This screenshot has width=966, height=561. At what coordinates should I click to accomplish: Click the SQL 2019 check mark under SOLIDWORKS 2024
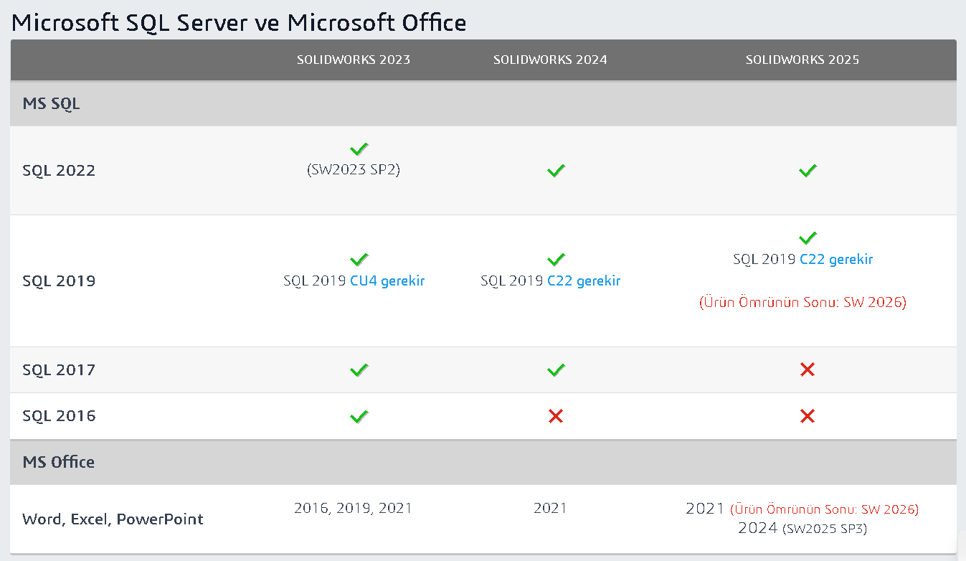tap(556, 260)
